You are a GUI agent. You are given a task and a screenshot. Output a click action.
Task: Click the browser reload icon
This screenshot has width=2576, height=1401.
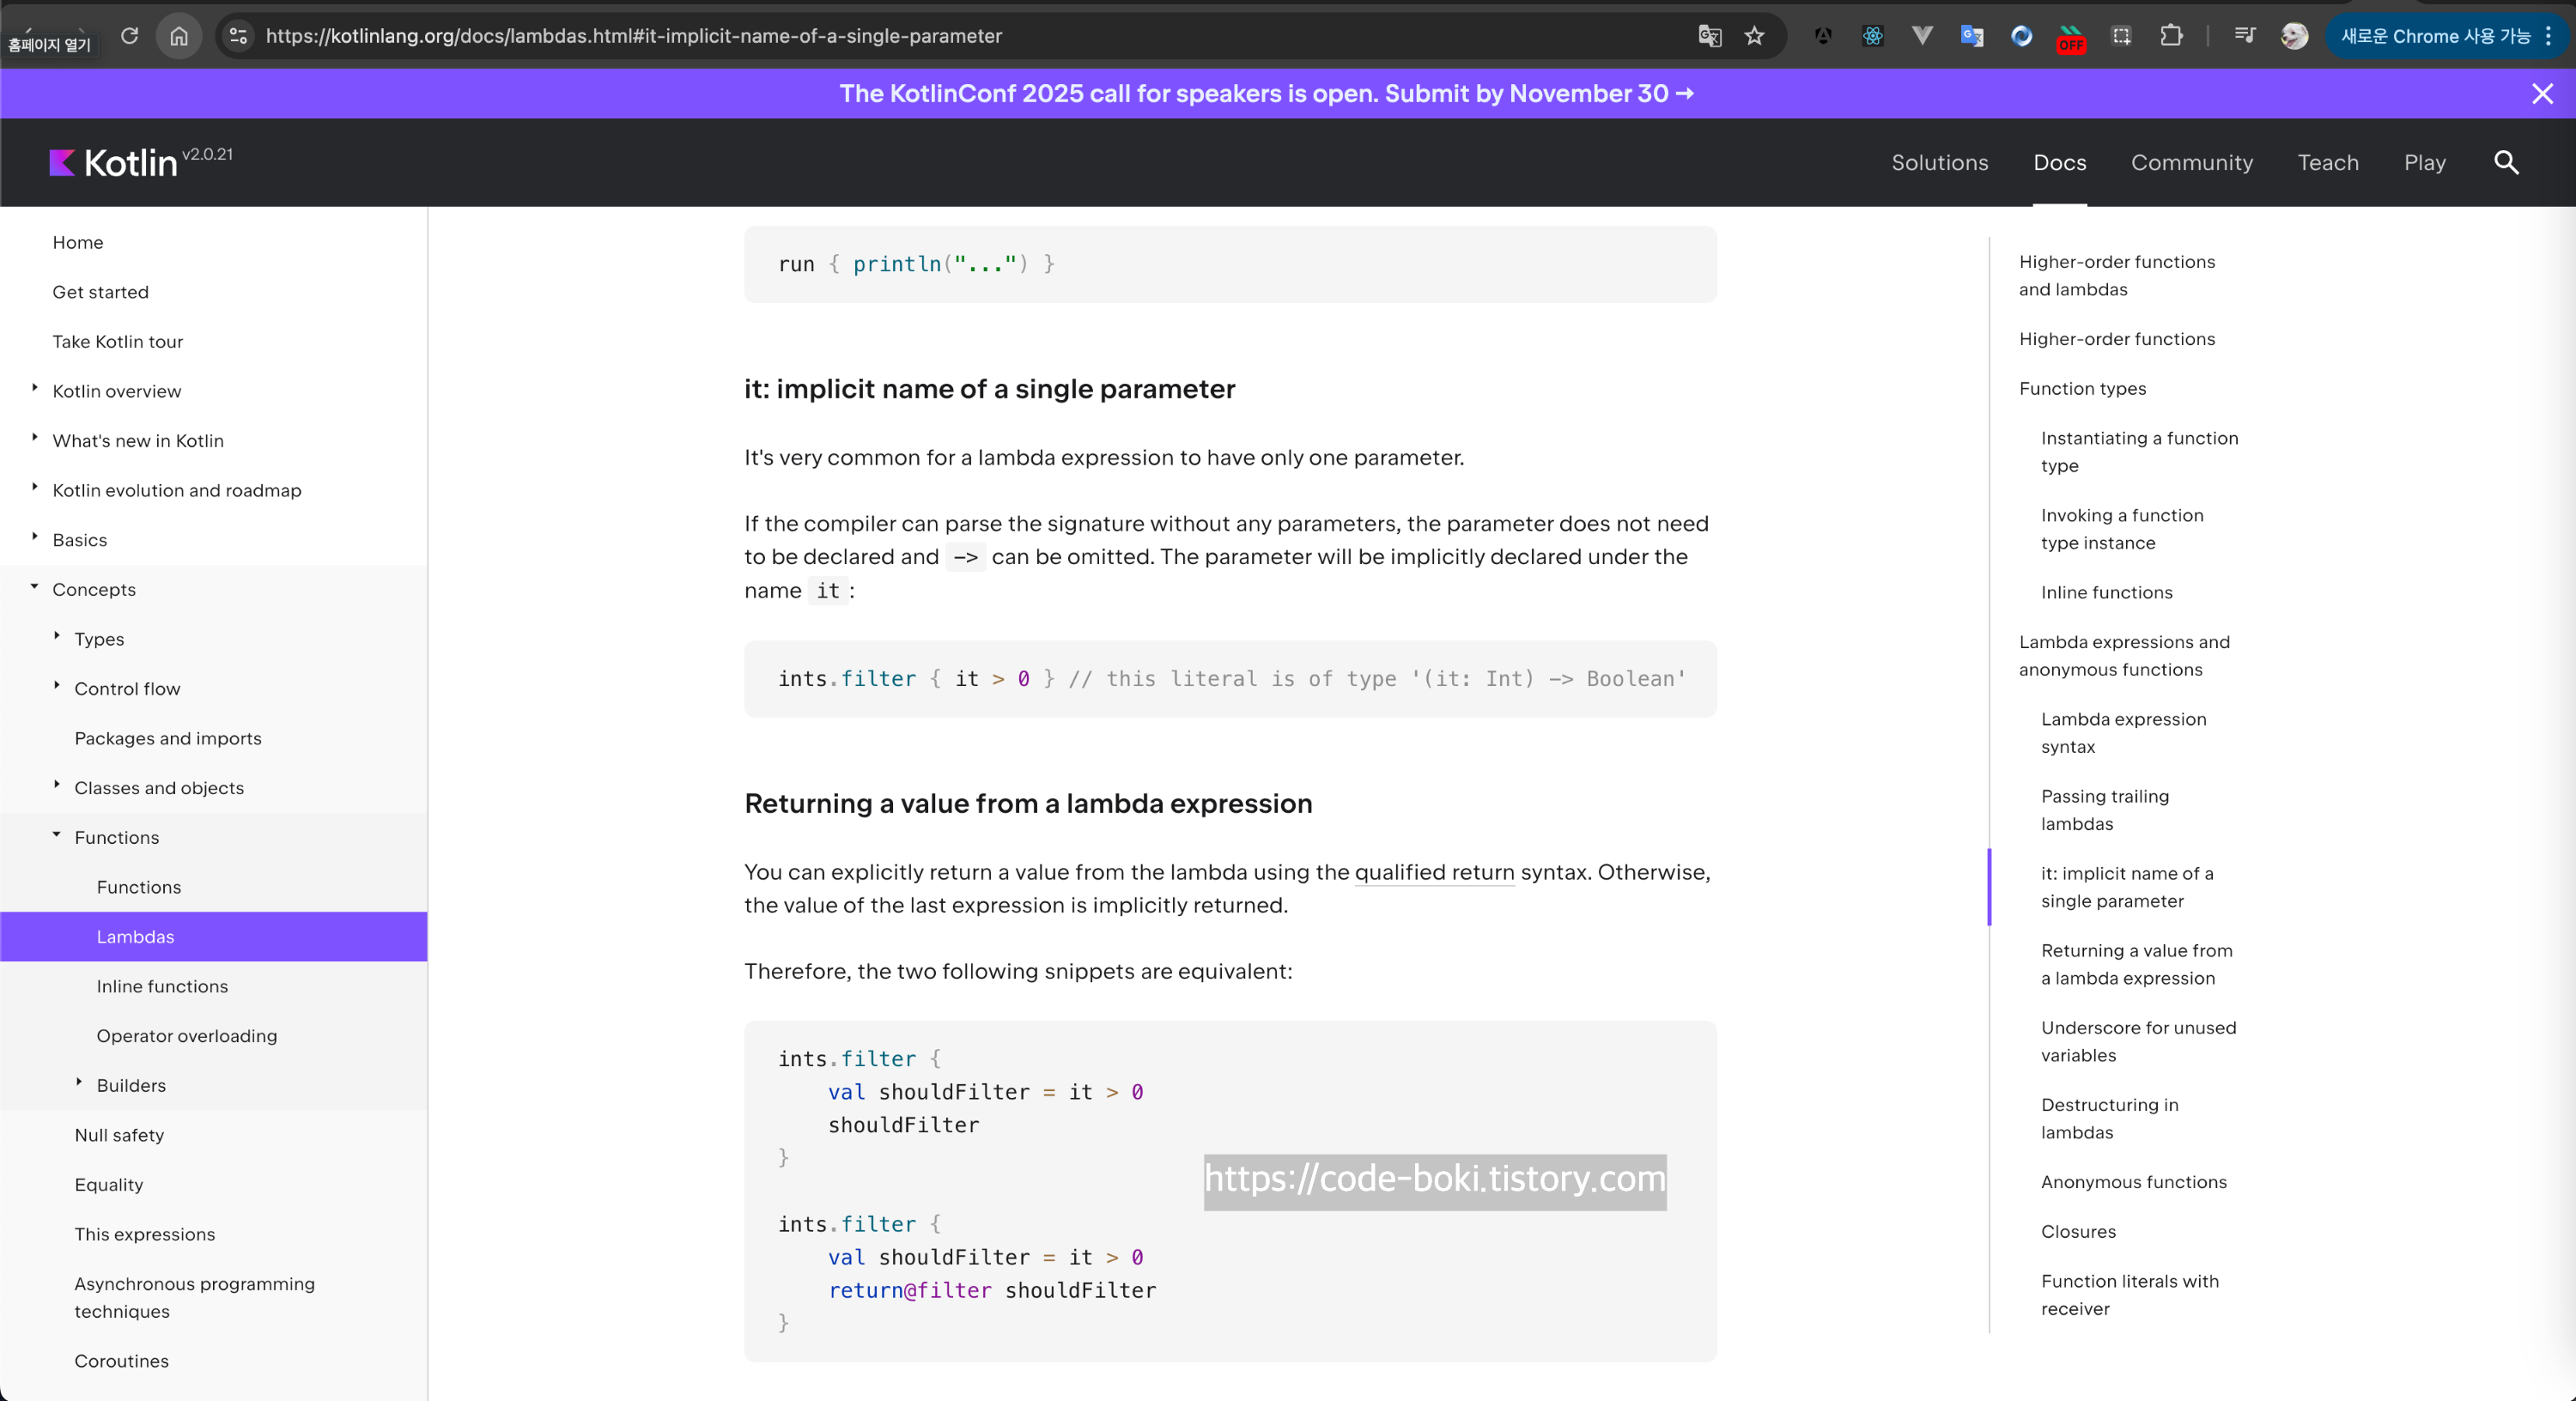click(x=129, y=36)
